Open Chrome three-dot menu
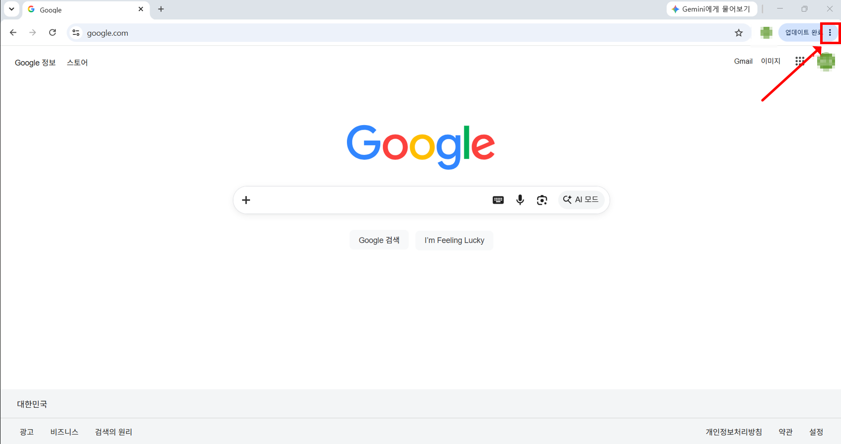This screenshot has height=444, width=841. (x=830, y=33)
